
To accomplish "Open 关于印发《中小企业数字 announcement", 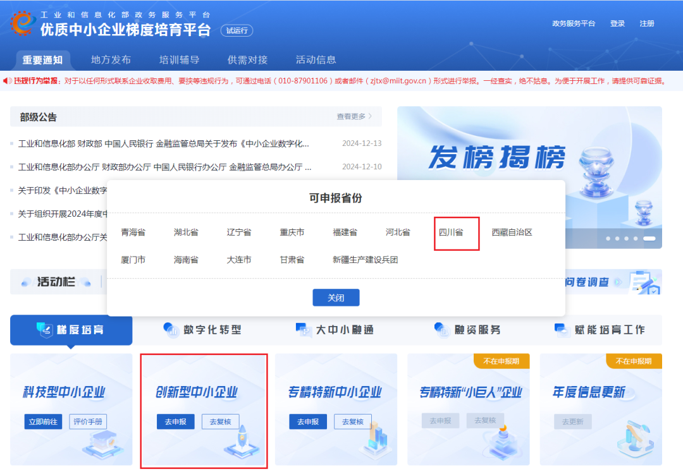I will click(x=62, y=191).
